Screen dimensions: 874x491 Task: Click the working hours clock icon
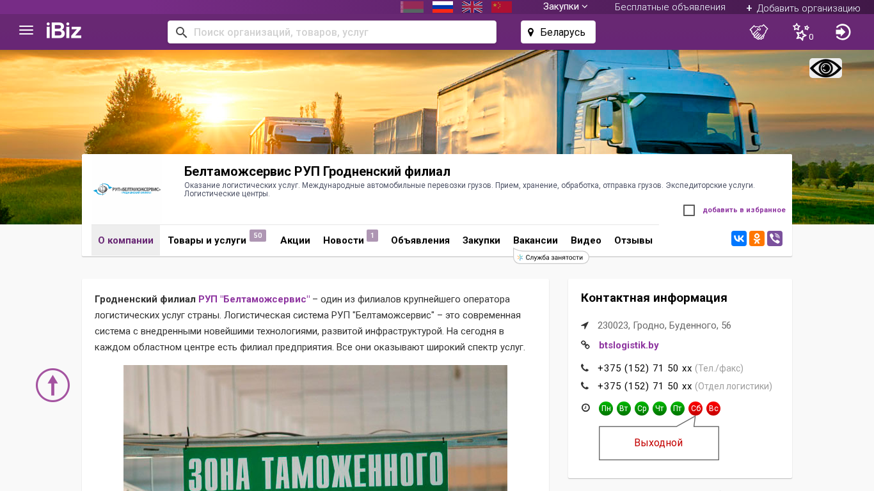(x=585, y=408)
